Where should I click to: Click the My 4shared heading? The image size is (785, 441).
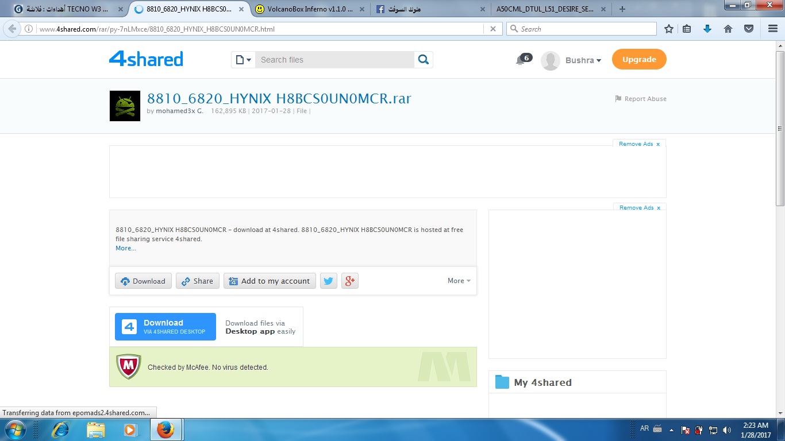543,382
